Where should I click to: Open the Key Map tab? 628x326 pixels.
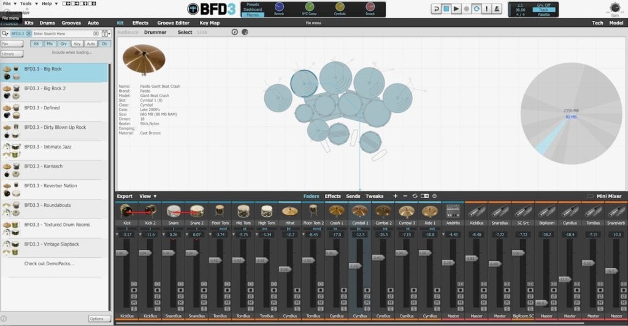(210, 23)
